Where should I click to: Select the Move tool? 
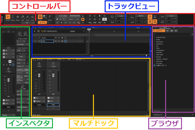pyautogui.click(x=18, y=18)
